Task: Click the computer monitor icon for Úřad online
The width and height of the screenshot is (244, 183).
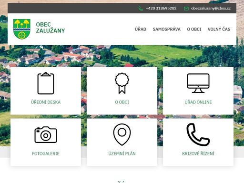Action: point(198,83)
